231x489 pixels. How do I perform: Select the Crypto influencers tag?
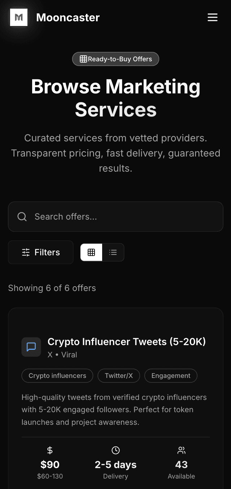57,376
